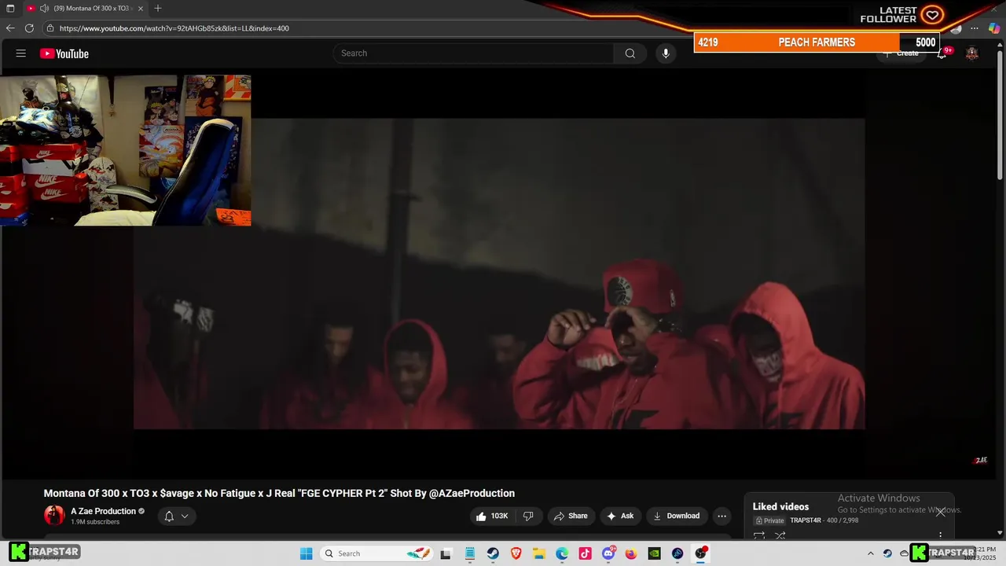Open Brave browser from the taskbar
The image size is (1006, 566).
click(516, 553)
